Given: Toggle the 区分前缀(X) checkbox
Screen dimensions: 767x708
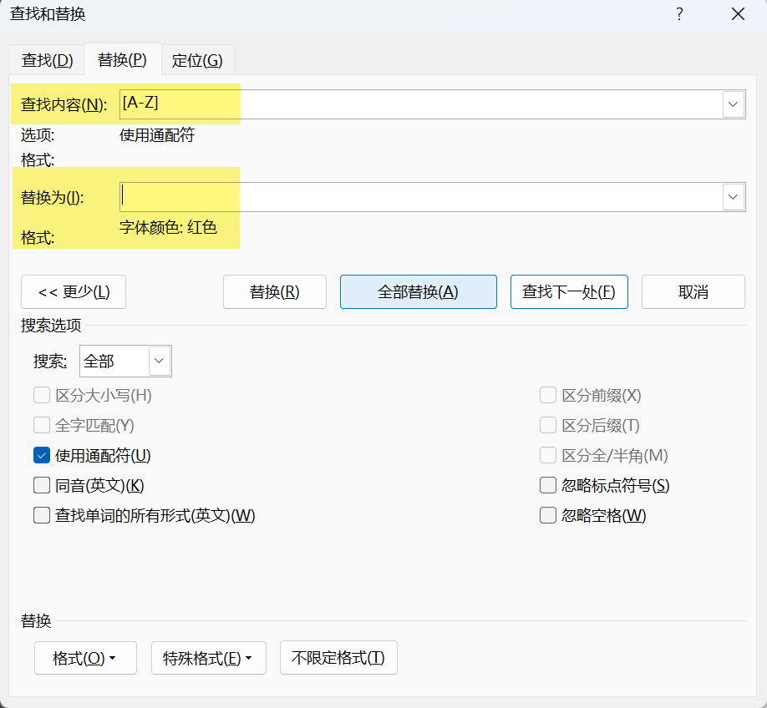Looking at the screenshot, I should (548, 395).
